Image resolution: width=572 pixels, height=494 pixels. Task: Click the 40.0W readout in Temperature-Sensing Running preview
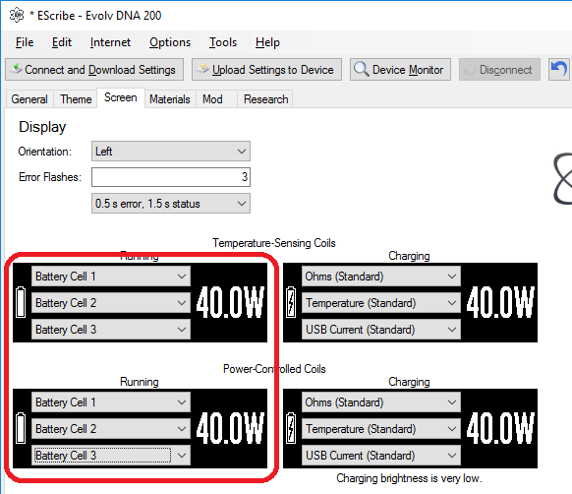click(230, 302)
